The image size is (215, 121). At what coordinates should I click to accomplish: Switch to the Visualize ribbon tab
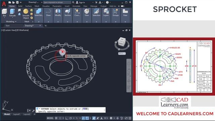click(46, 6)
